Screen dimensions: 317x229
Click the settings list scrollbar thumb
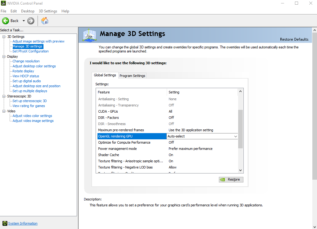coord(240,129)
